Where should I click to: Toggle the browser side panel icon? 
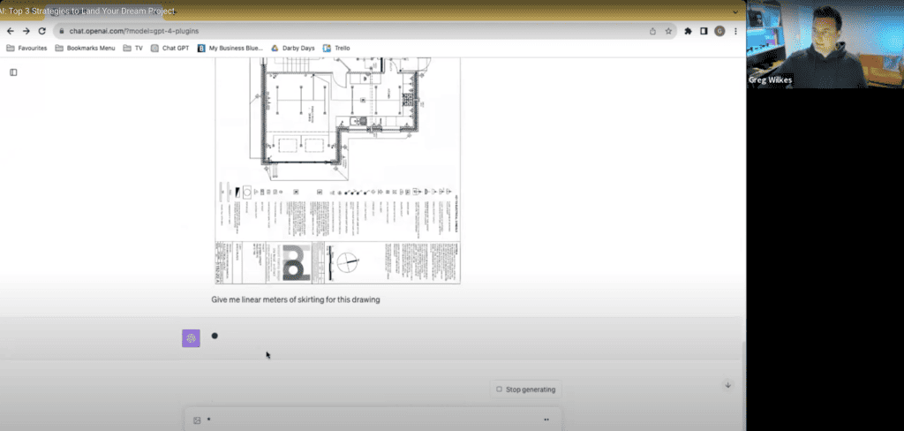pos(704,31)
